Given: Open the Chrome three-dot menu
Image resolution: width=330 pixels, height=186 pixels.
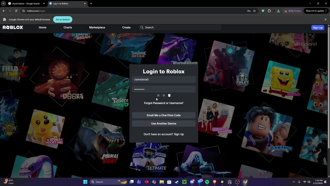Looking at the screenshot, I should pyautogui.click(x=326, y=11).
